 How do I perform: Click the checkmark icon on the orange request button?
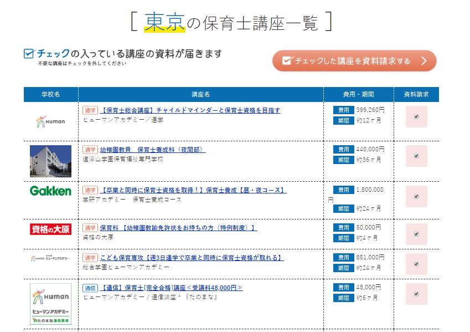point(286,61)
